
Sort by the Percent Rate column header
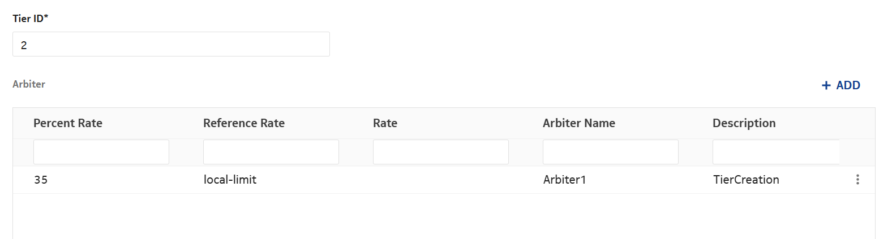point(68,123)
